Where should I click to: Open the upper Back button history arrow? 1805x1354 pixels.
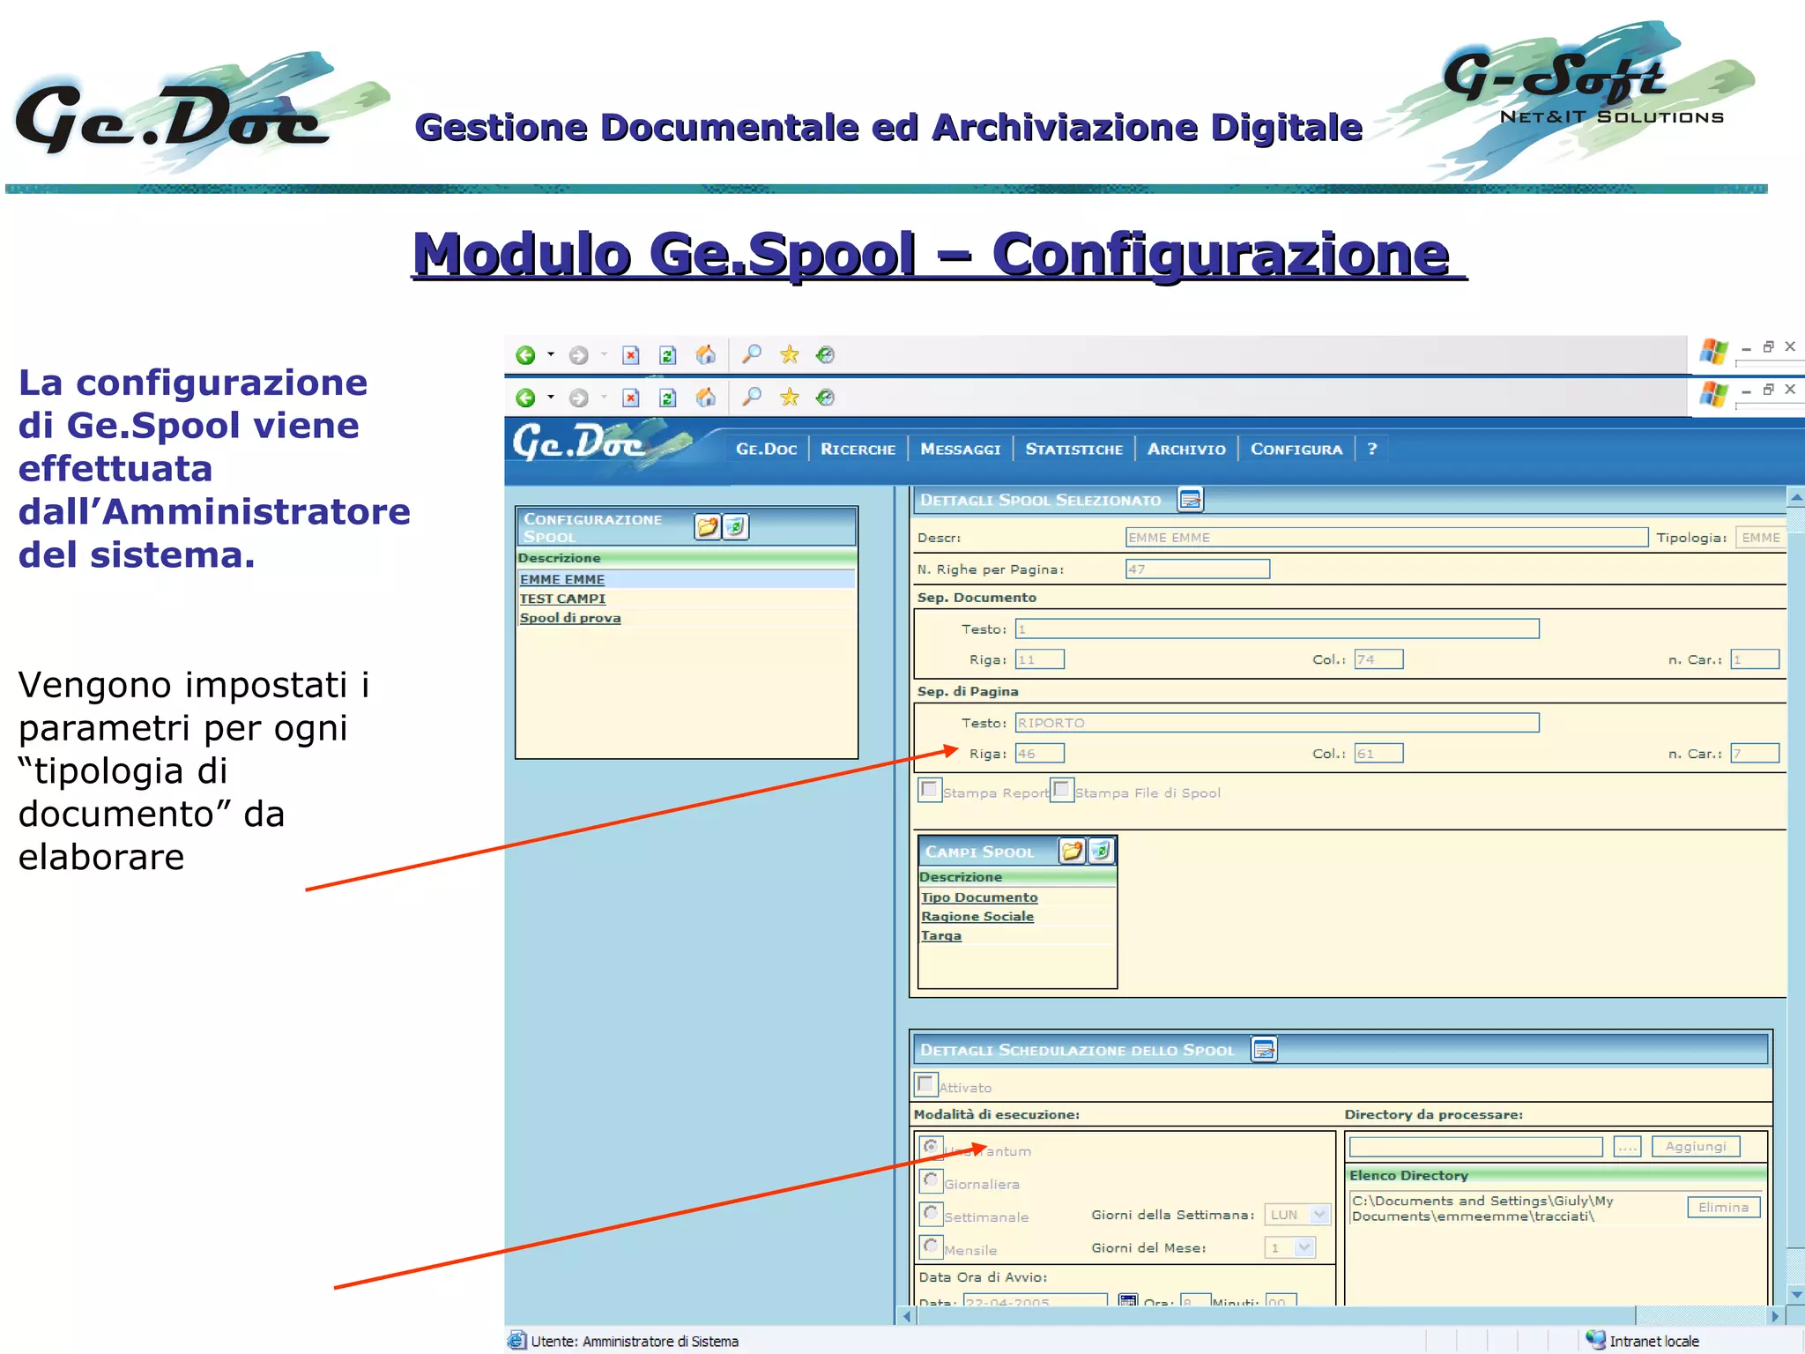(x=551, y=355)
